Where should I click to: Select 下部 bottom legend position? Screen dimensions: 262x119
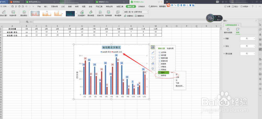[177, 83]
